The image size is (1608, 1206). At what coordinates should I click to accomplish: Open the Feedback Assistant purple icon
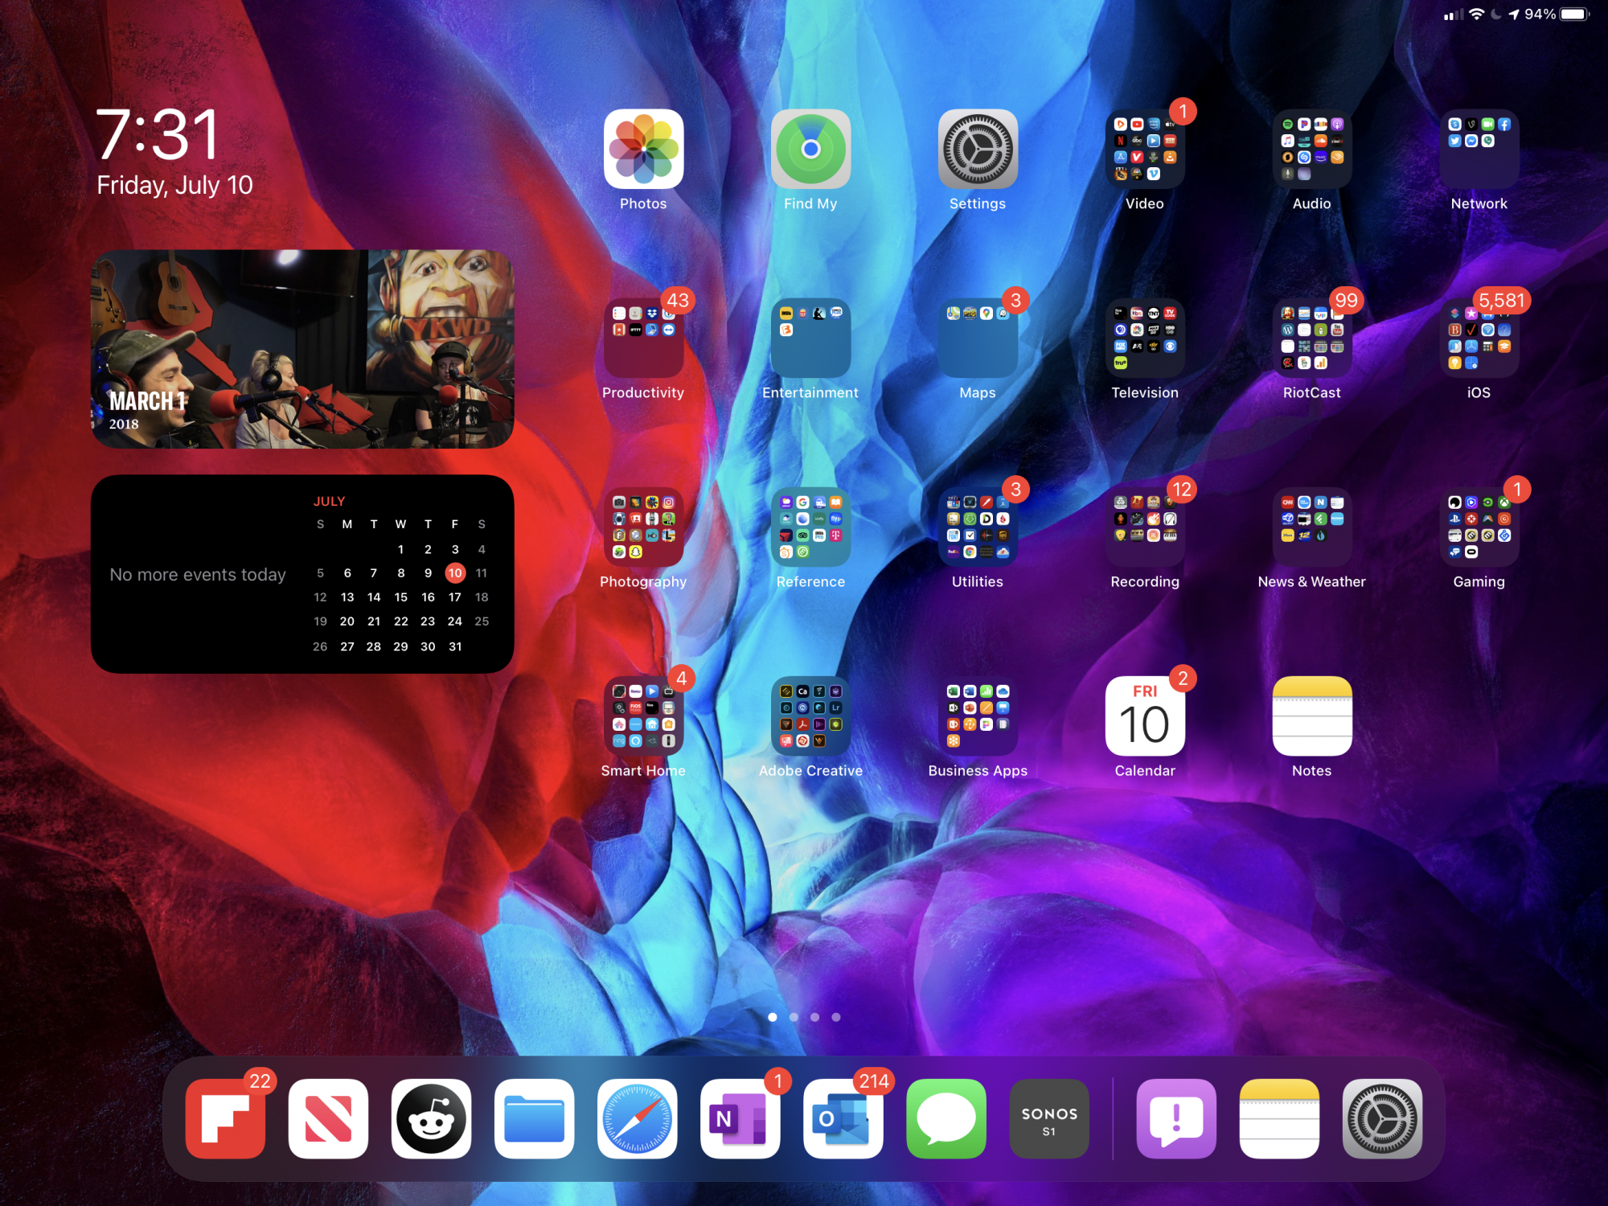coord(1175,1118)
